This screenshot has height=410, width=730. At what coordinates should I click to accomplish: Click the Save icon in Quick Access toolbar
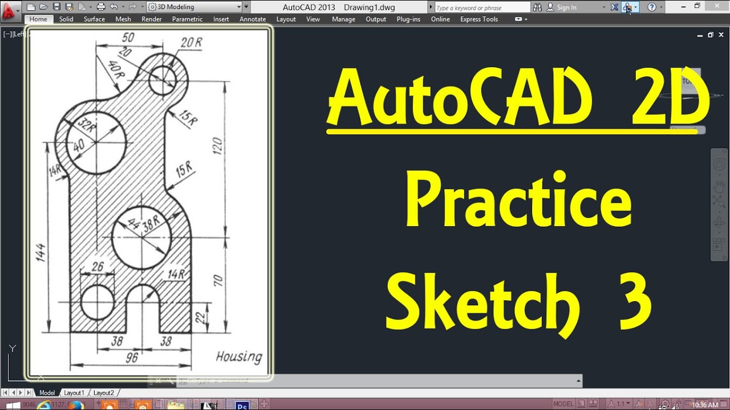pos(56,7)
